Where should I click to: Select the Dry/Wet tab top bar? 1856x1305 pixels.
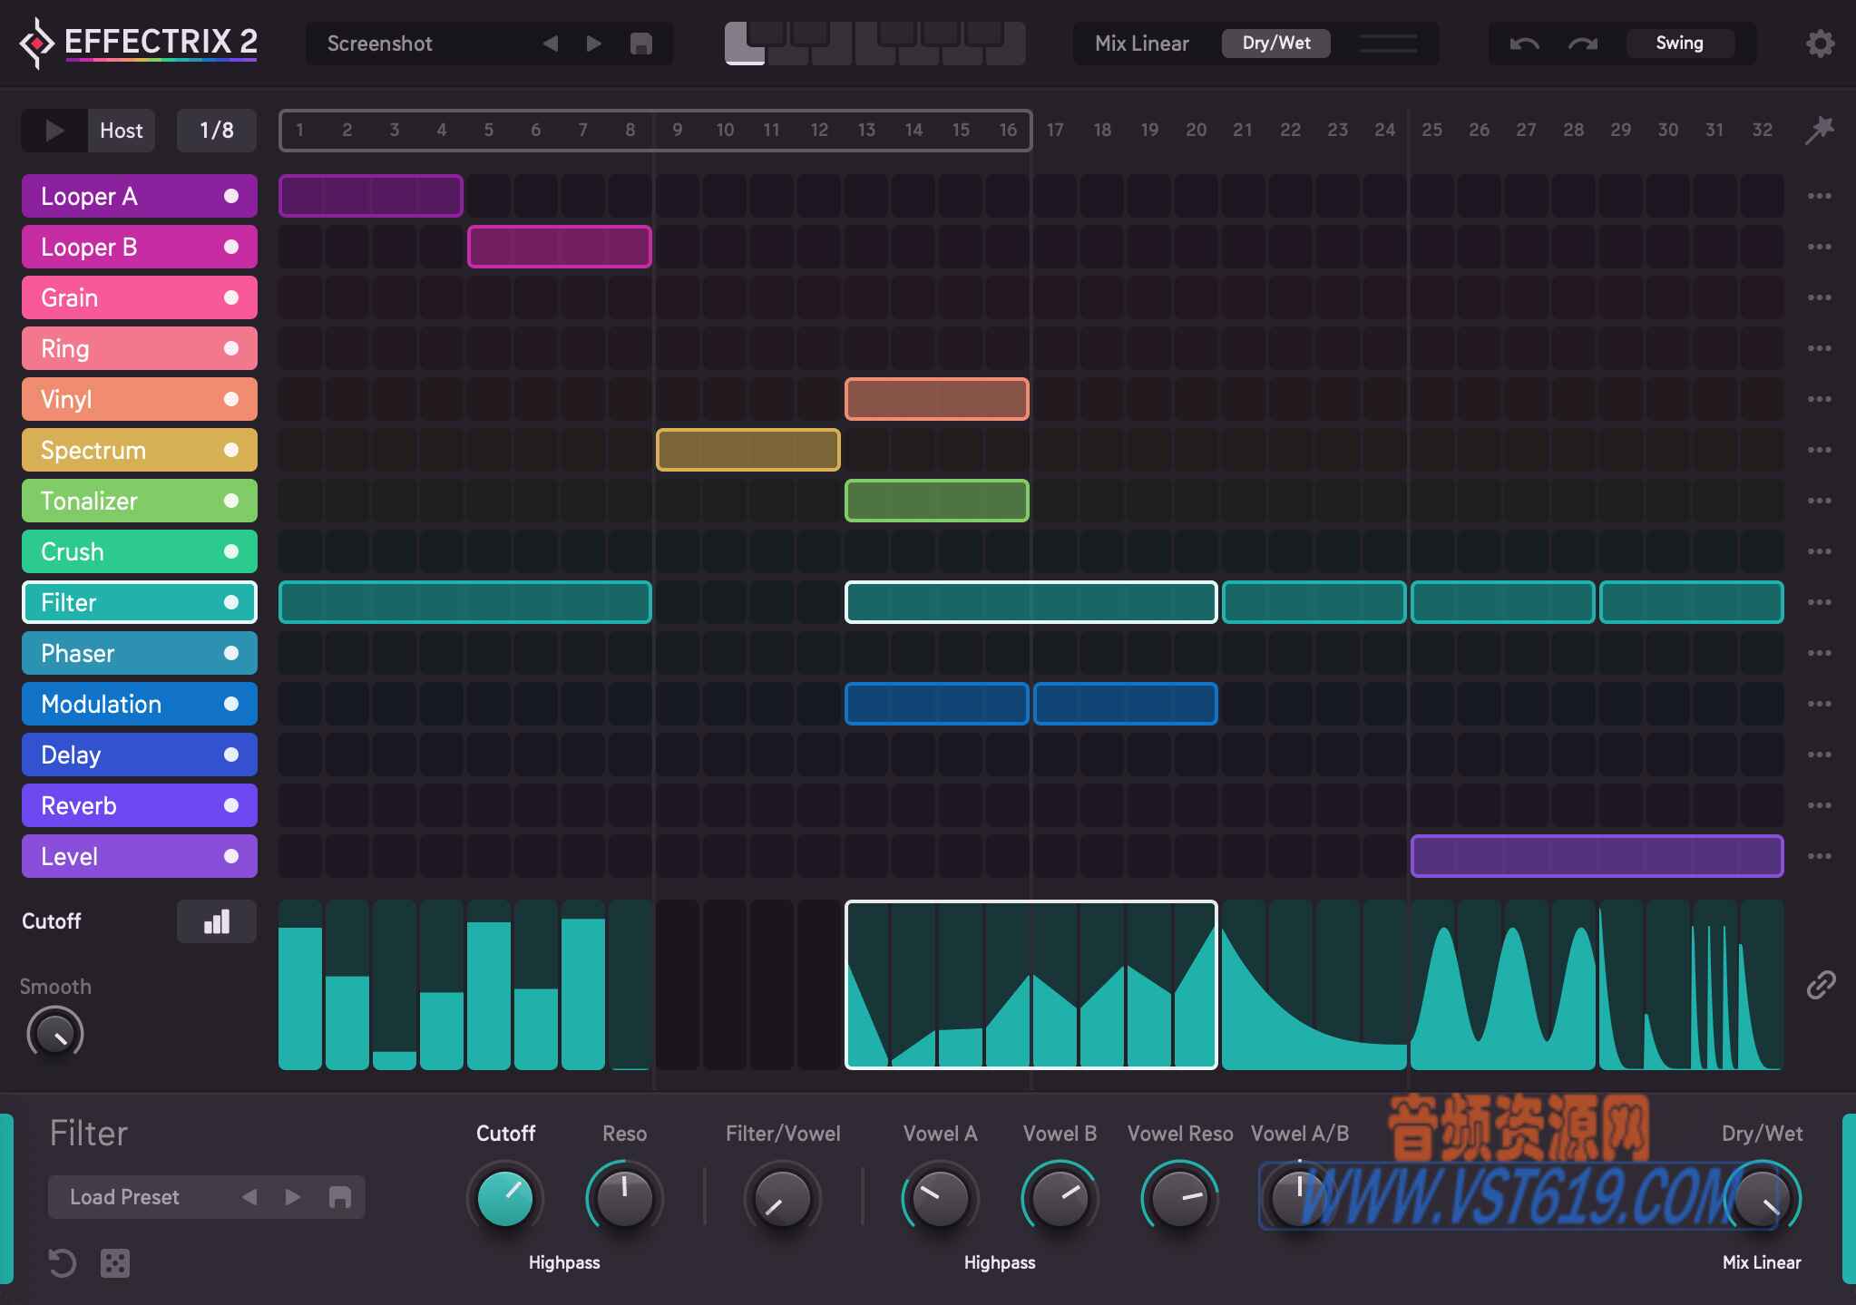point(1273,43)
